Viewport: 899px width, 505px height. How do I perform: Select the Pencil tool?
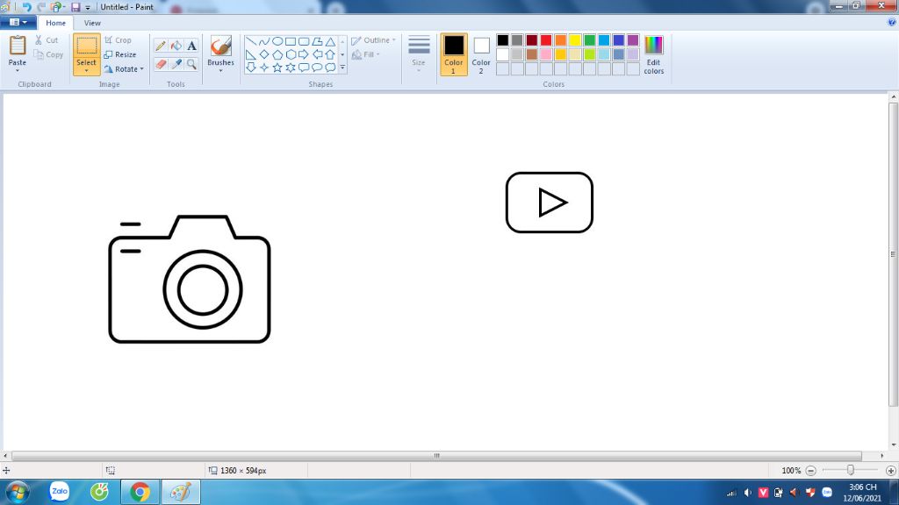pos(162,46)
